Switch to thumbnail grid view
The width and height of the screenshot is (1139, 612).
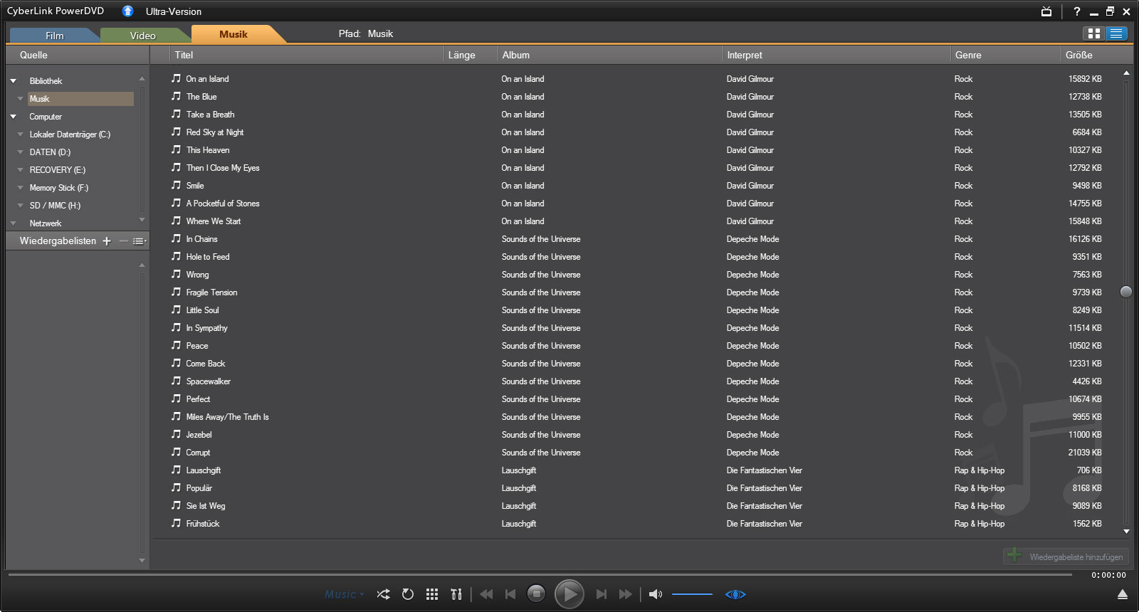pyautogui.click(x=1094, y=33)
